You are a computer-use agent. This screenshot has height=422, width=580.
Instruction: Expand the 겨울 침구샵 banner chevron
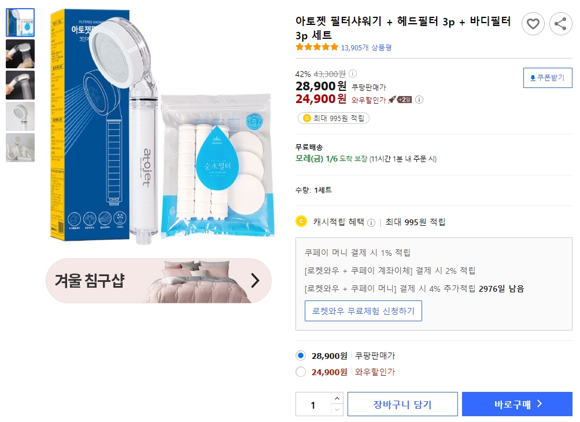[254, 281]
